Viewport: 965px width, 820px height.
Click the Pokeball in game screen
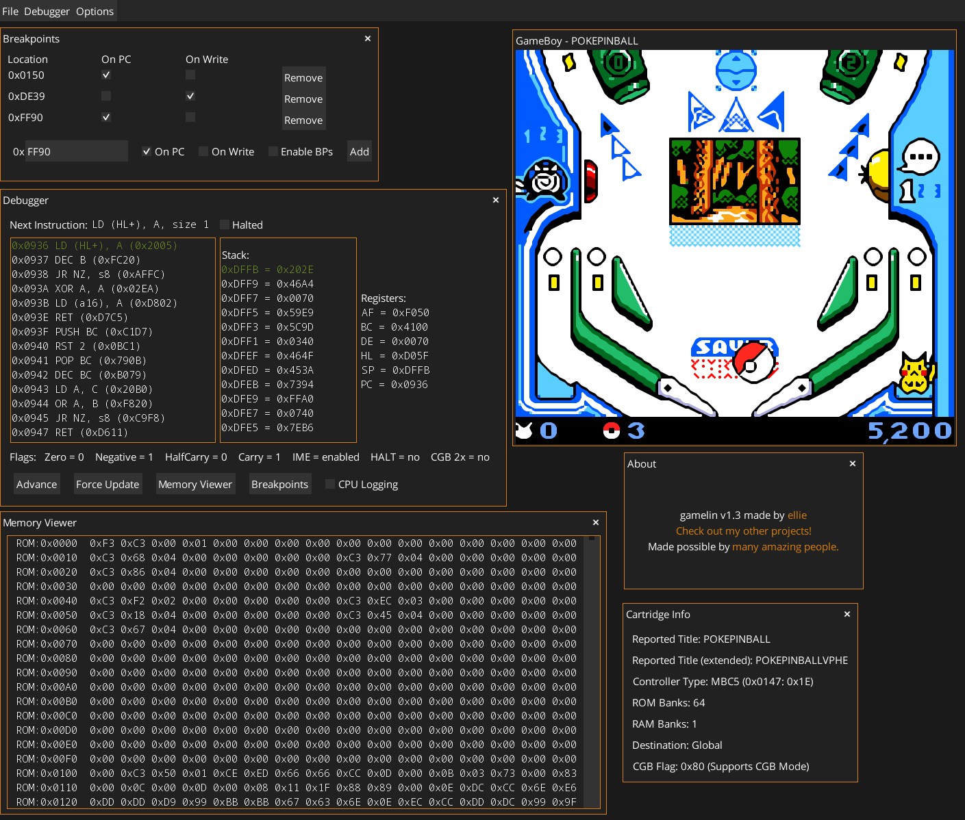[753, 362]
